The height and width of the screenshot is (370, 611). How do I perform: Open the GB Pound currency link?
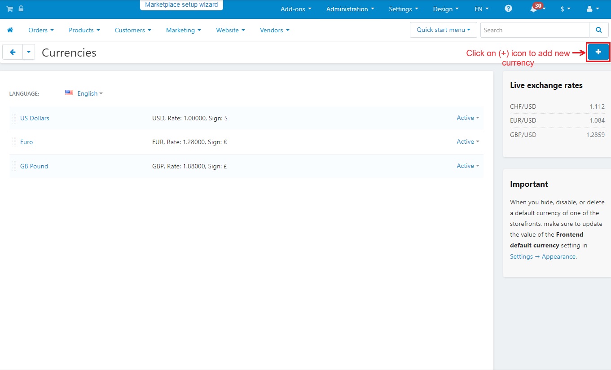point(34,166)
